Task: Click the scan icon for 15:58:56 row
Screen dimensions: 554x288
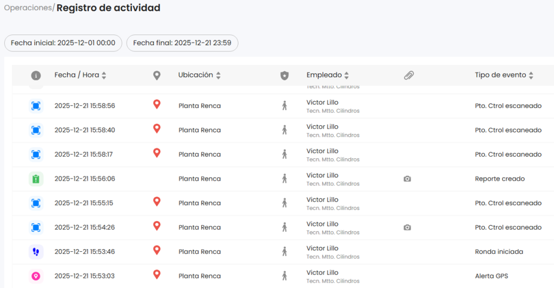Action: [x=36, y=106]
